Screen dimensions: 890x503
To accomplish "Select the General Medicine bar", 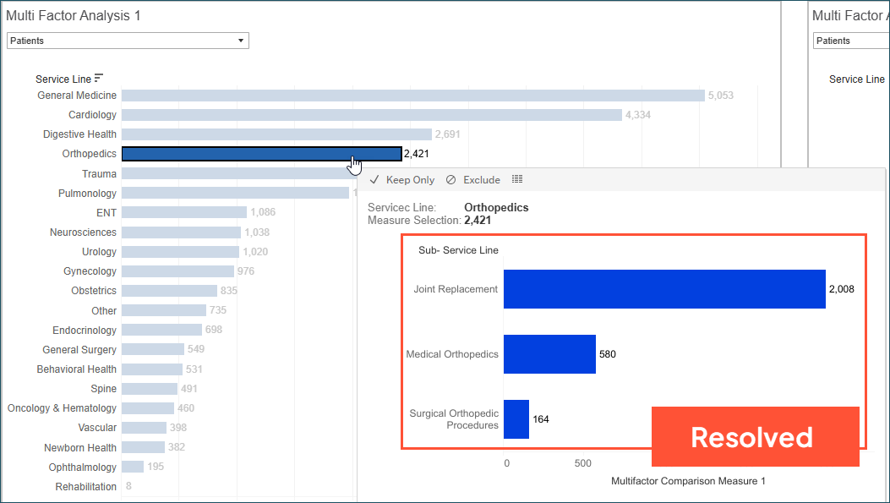I will [x=412, y=96].
